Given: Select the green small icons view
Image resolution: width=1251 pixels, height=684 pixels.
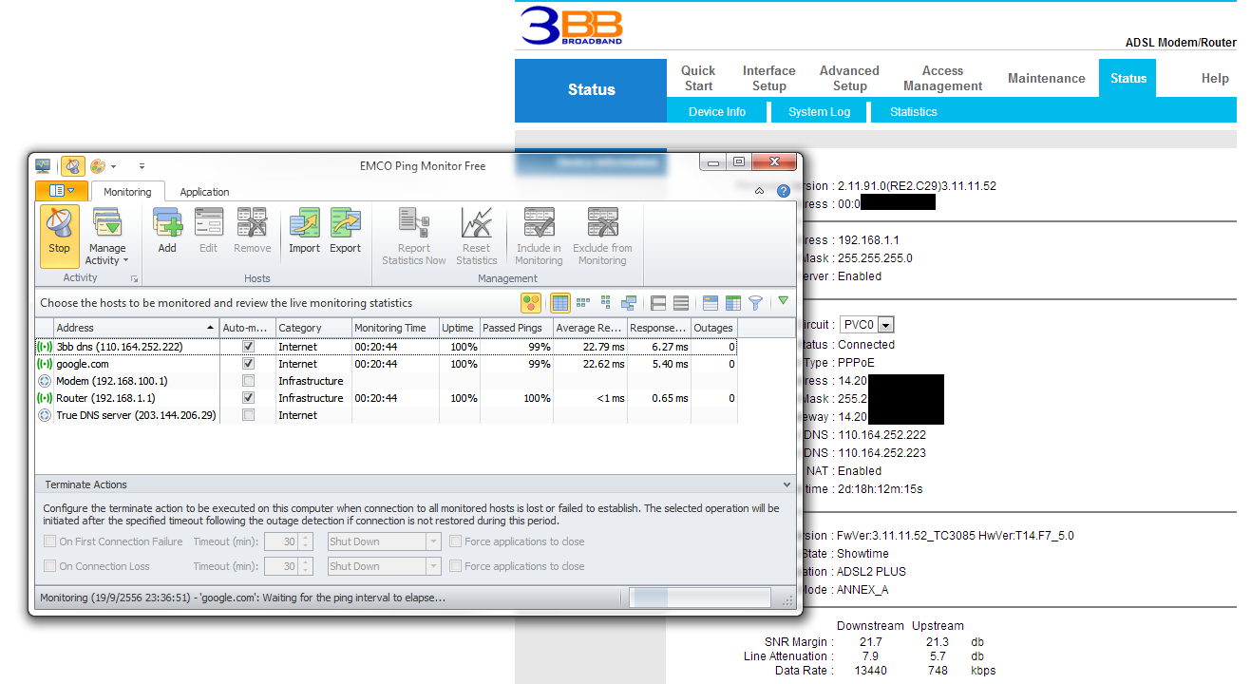Looking at the screenshot, I should click(x=583, y=303).
